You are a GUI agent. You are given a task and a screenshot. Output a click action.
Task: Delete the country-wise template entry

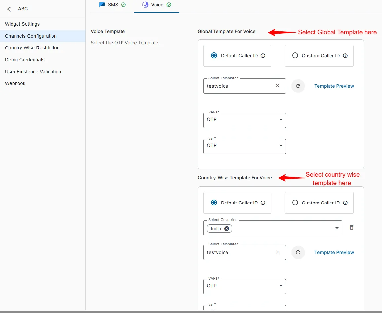[x=351, y=227]
